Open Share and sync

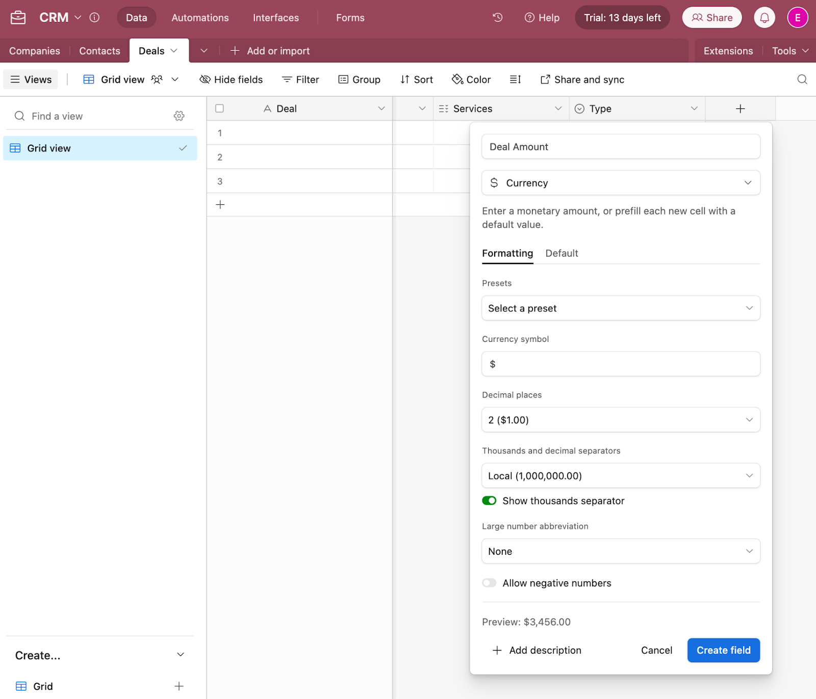click(x=582, y=79)
